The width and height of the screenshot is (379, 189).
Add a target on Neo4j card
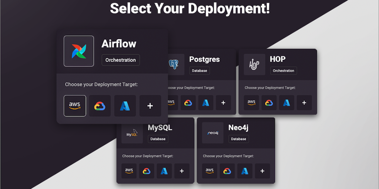point(262,171)
